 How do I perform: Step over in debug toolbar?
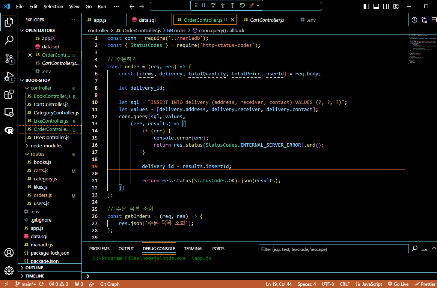[x=213, y=5]
